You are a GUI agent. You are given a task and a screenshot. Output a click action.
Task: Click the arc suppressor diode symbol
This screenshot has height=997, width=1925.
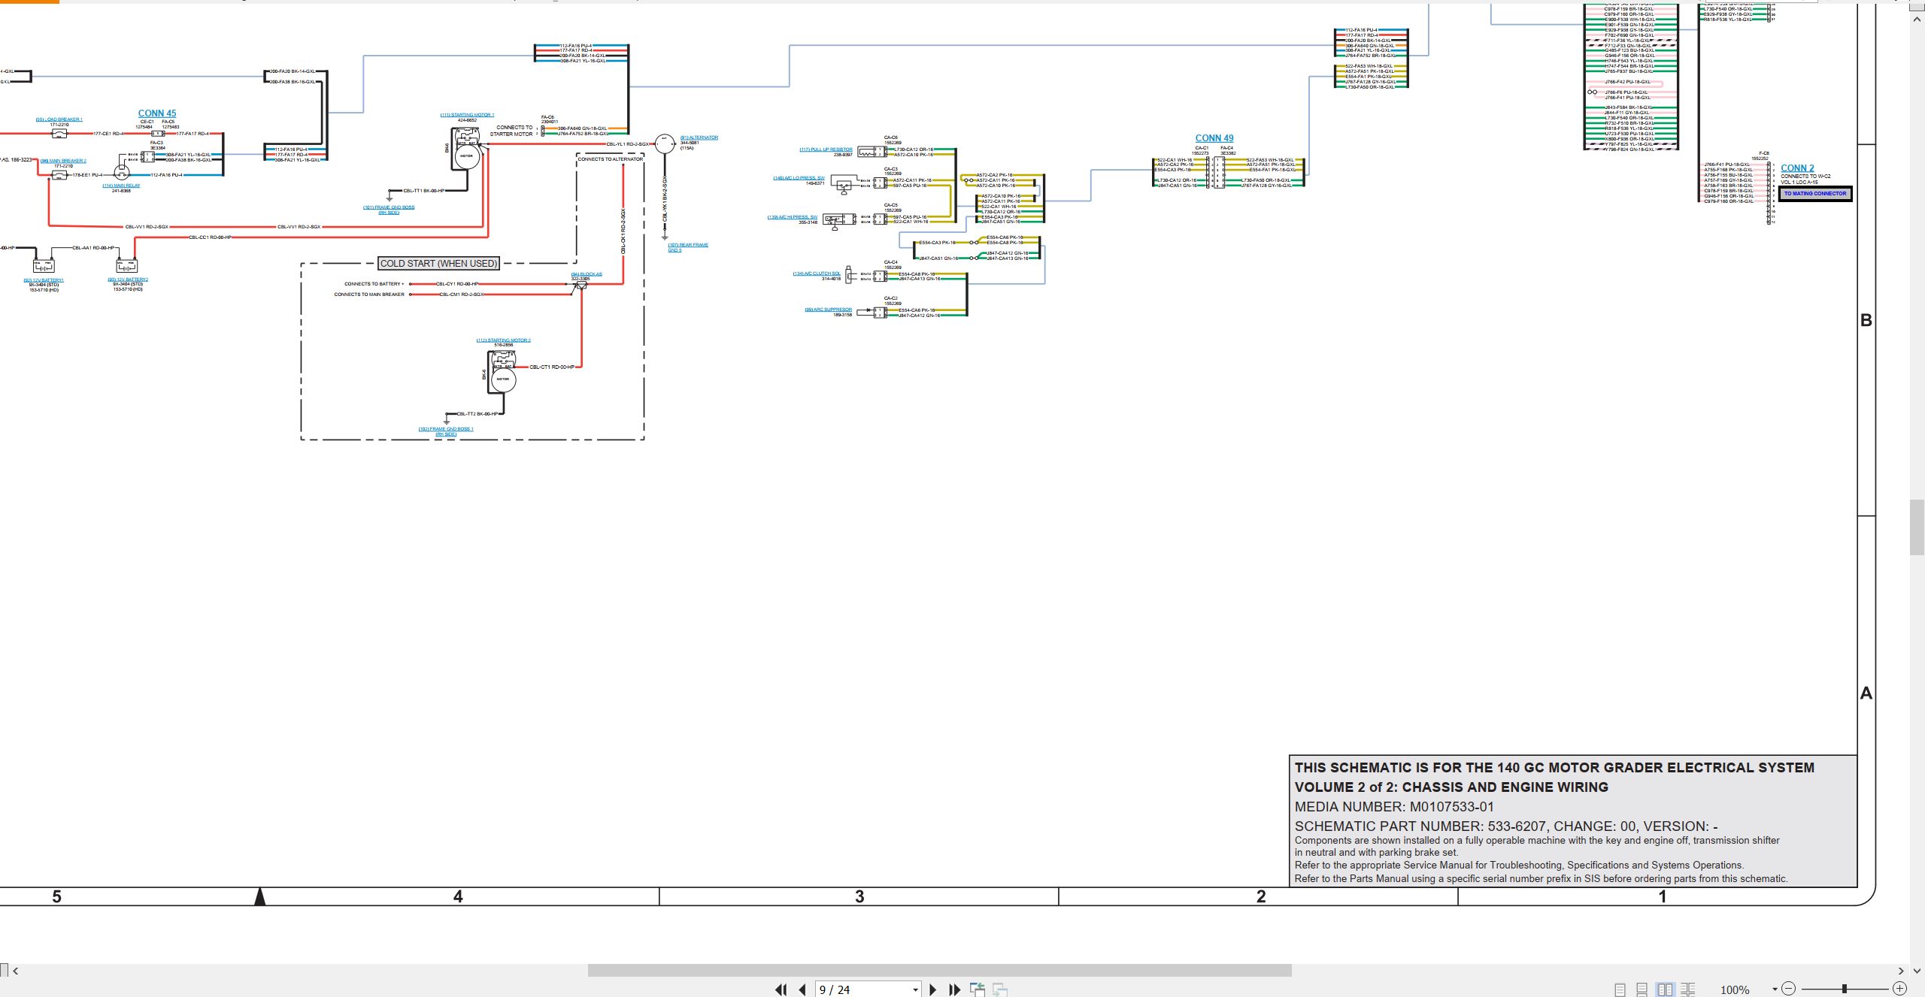click(869, 310)
